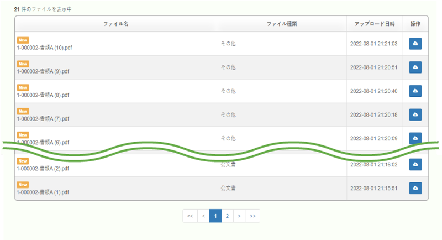
Task: Download the 書類A (10).pdf file
Action: (415, 44)
